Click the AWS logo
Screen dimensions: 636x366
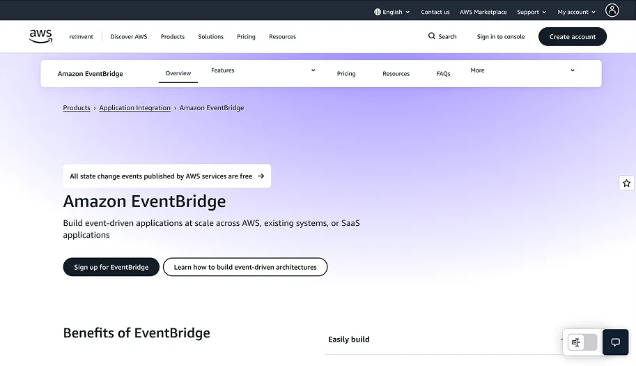coord(40,36)
